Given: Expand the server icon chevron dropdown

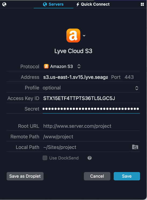Looking at the screenshot, I should pos(84,35).
